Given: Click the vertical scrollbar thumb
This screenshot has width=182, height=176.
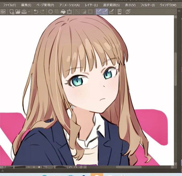Looking at the screenshot, I should 176,69.
